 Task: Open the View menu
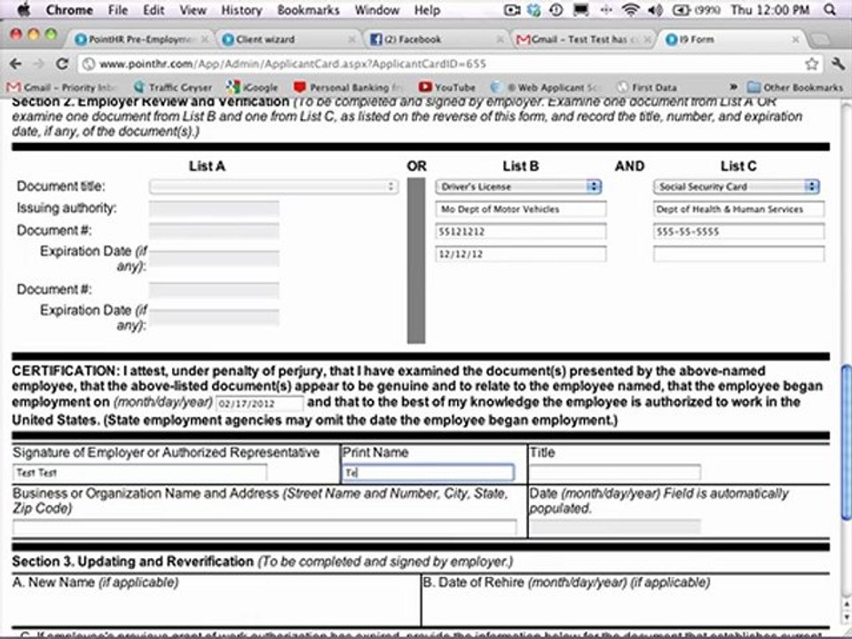click(x=193, y=10)
